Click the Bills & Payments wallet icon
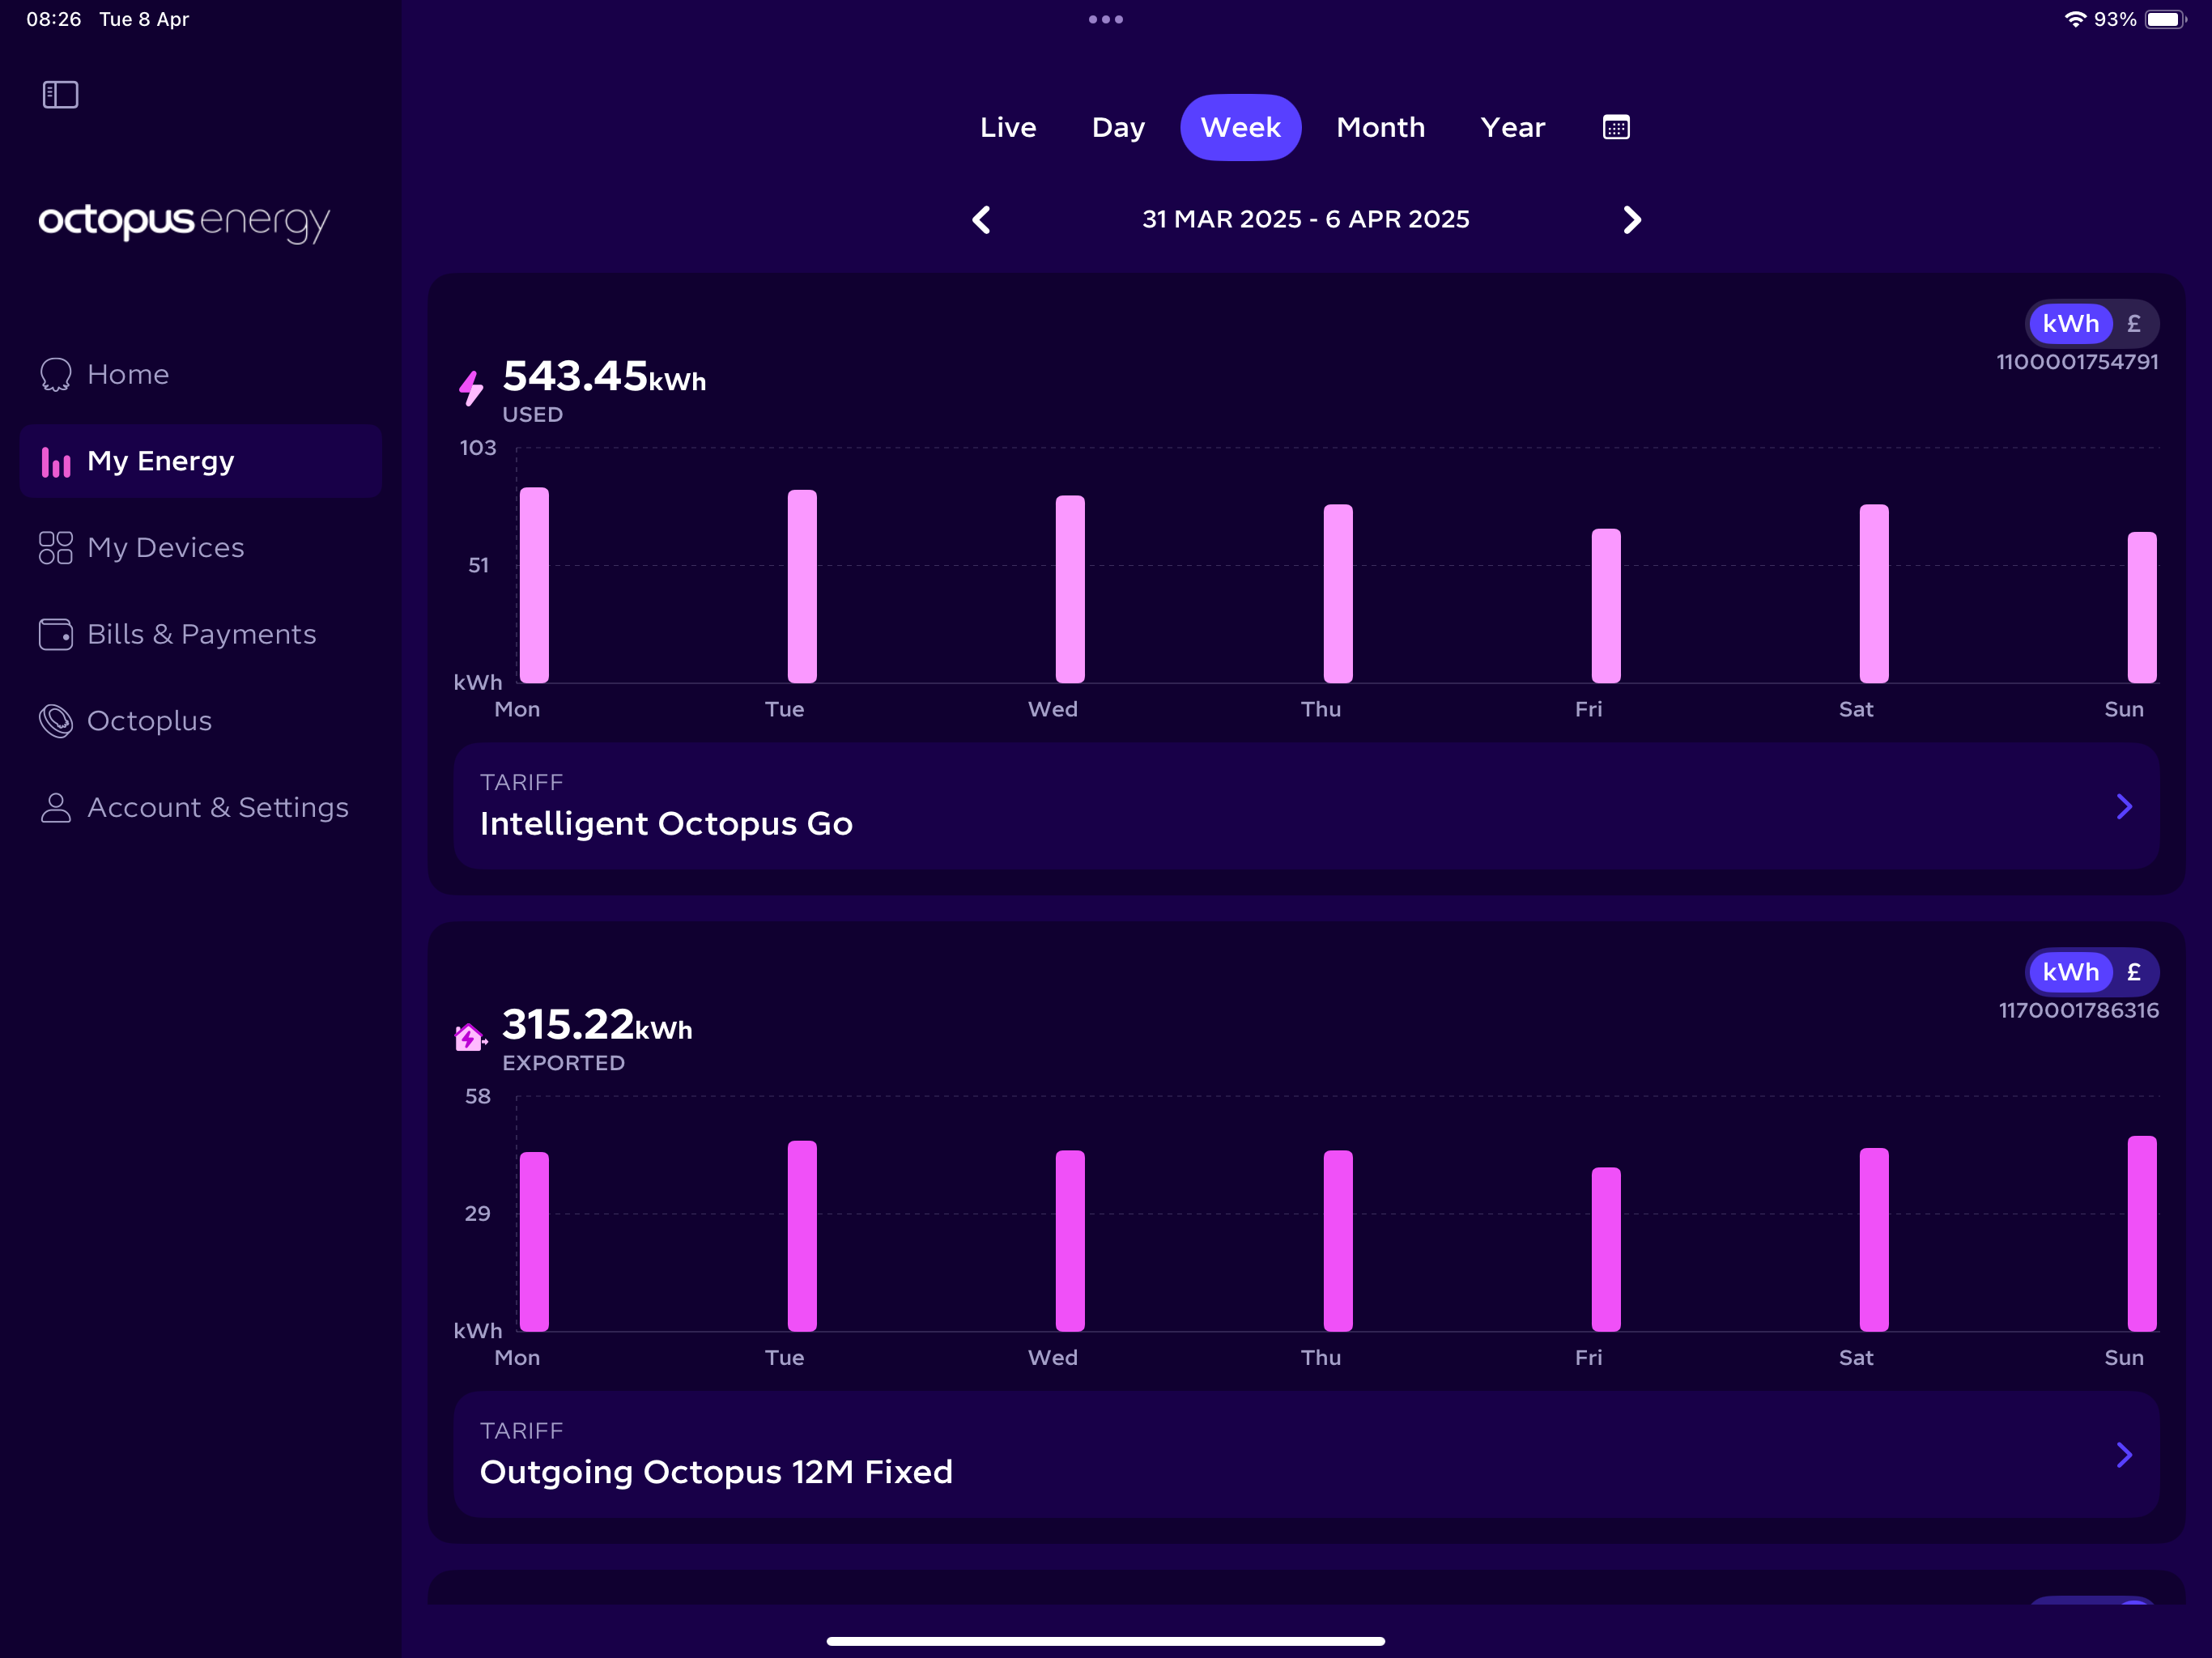 coord(56,634)
